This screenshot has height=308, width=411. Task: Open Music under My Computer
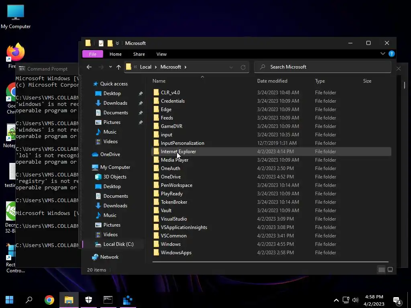click(106, 215)
